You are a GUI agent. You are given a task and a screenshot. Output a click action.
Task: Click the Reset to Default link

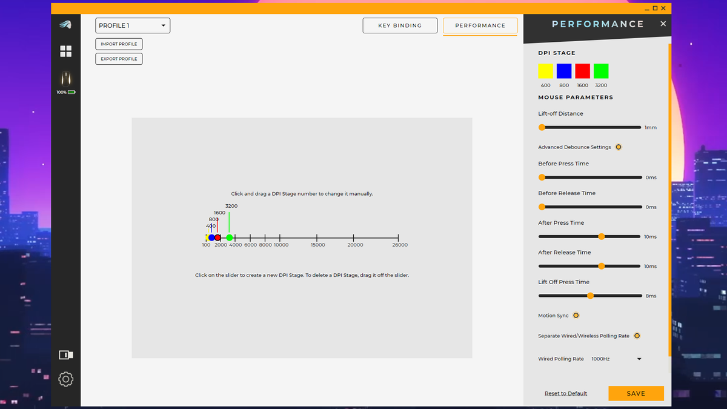pyautogui.click(x=566, y=394)
